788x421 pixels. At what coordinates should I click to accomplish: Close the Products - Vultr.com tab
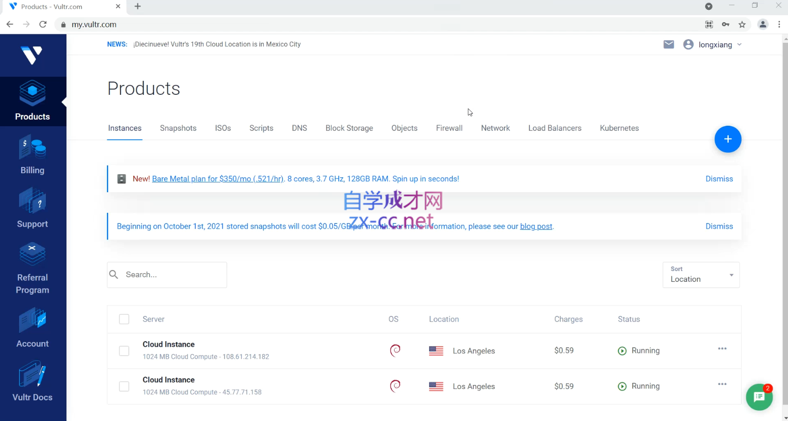(118, 7)
